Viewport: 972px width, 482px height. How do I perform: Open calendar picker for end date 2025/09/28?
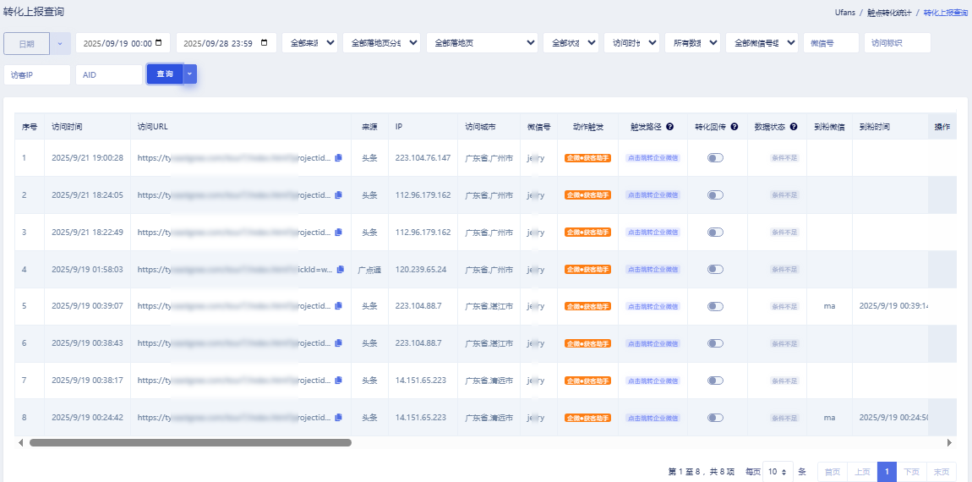(265, 43)
